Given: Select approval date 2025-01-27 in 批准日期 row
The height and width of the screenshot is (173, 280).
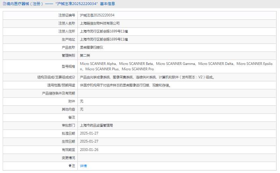Looking at the screenshot, I should pyautogui.click(x=89, y=134).
